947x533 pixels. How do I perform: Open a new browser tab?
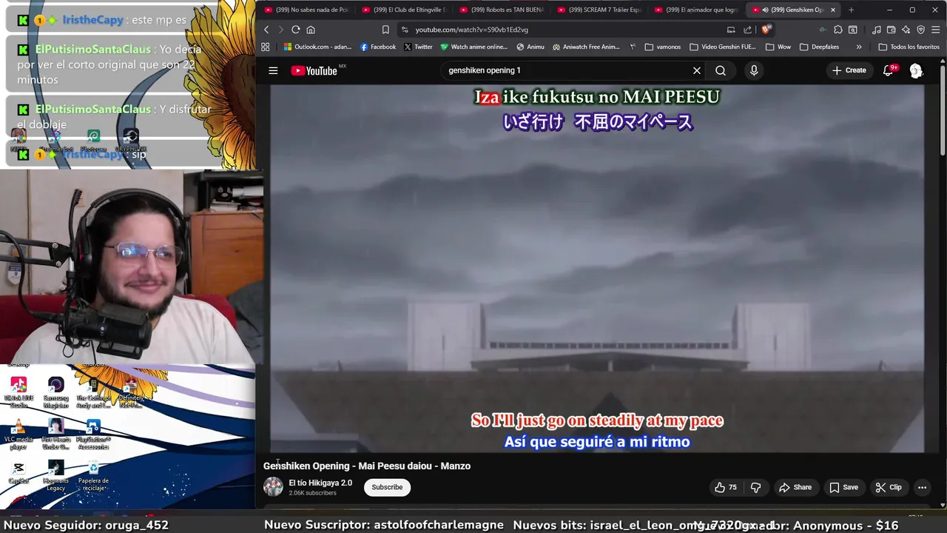(851, 10)
